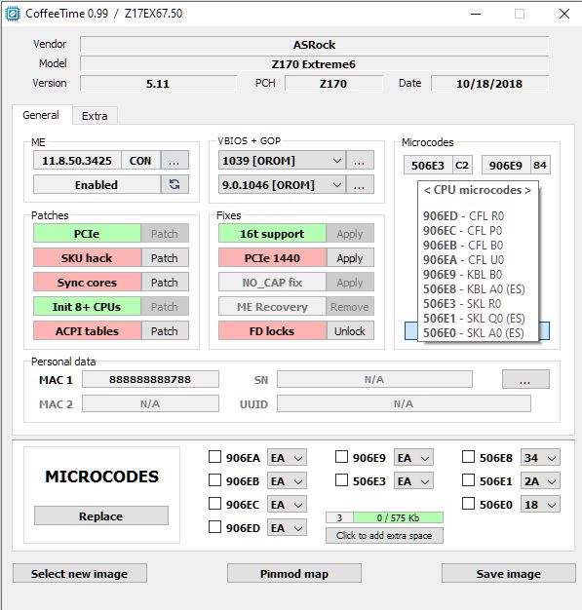
Task: Click the GOP 9.0.1046 ellipsis browse button
Action: [360, 184]
